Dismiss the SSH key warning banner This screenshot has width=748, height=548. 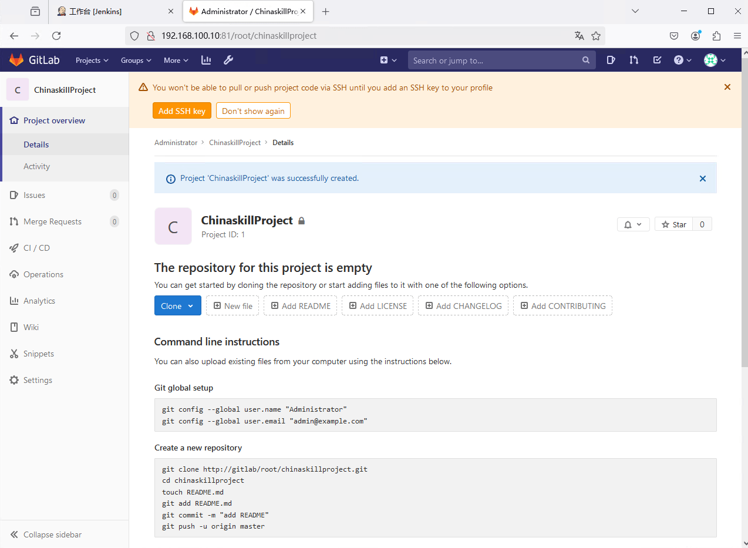(727, 87)
